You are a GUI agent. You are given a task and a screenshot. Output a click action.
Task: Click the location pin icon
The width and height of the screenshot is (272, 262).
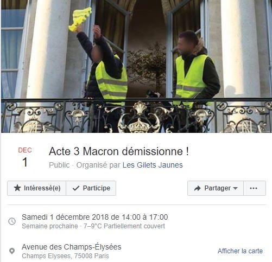(12, 251)
